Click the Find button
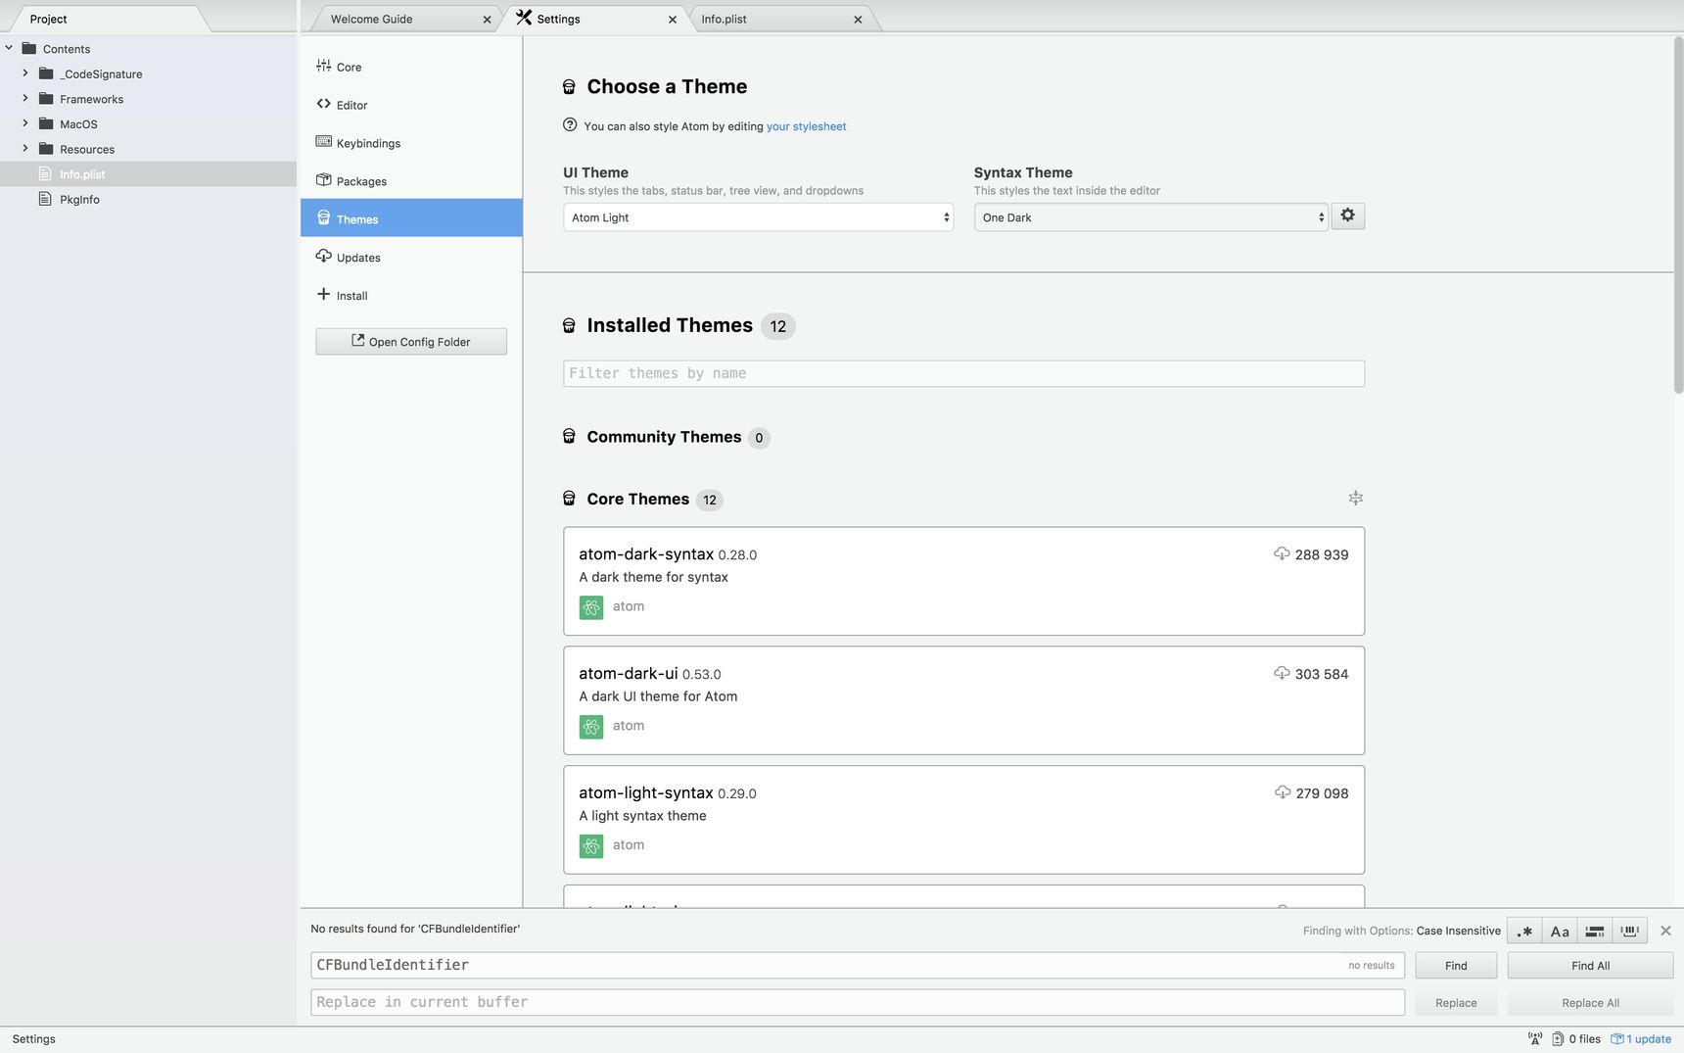The image size is (1684, 1053). (1456, 965)
